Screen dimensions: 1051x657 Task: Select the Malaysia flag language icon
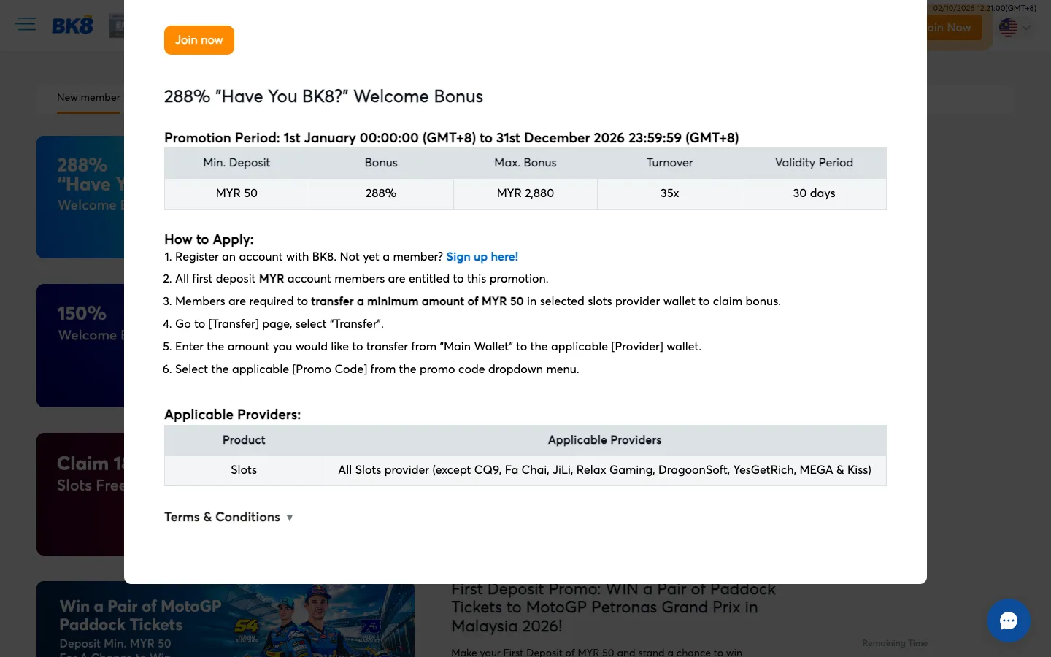1008,28
